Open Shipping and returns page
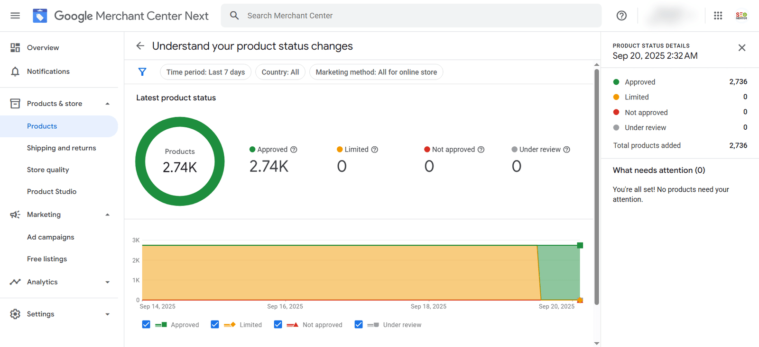This screenshot has height=347, width=759. coord(61,148)
